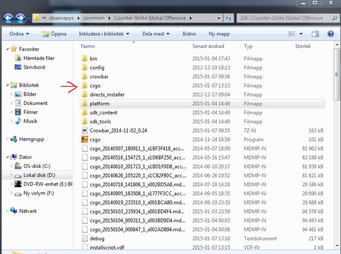
Task: Select the sdk_tools folder icon
Action: point(84,122)
